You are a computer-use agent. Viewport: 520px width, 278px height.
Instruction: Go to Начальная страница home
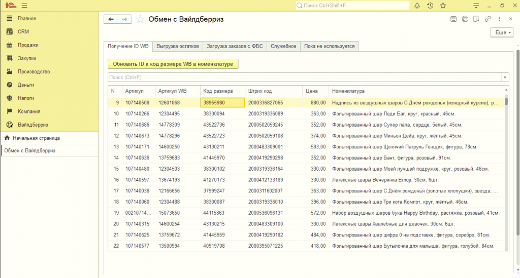click(36, 138)
